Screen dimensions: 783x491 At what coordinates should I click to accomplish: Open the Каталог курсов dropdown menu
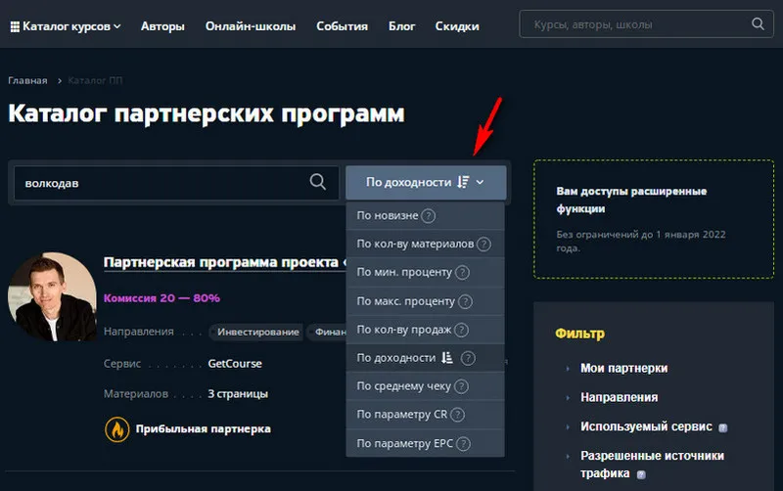coord(65,26)
